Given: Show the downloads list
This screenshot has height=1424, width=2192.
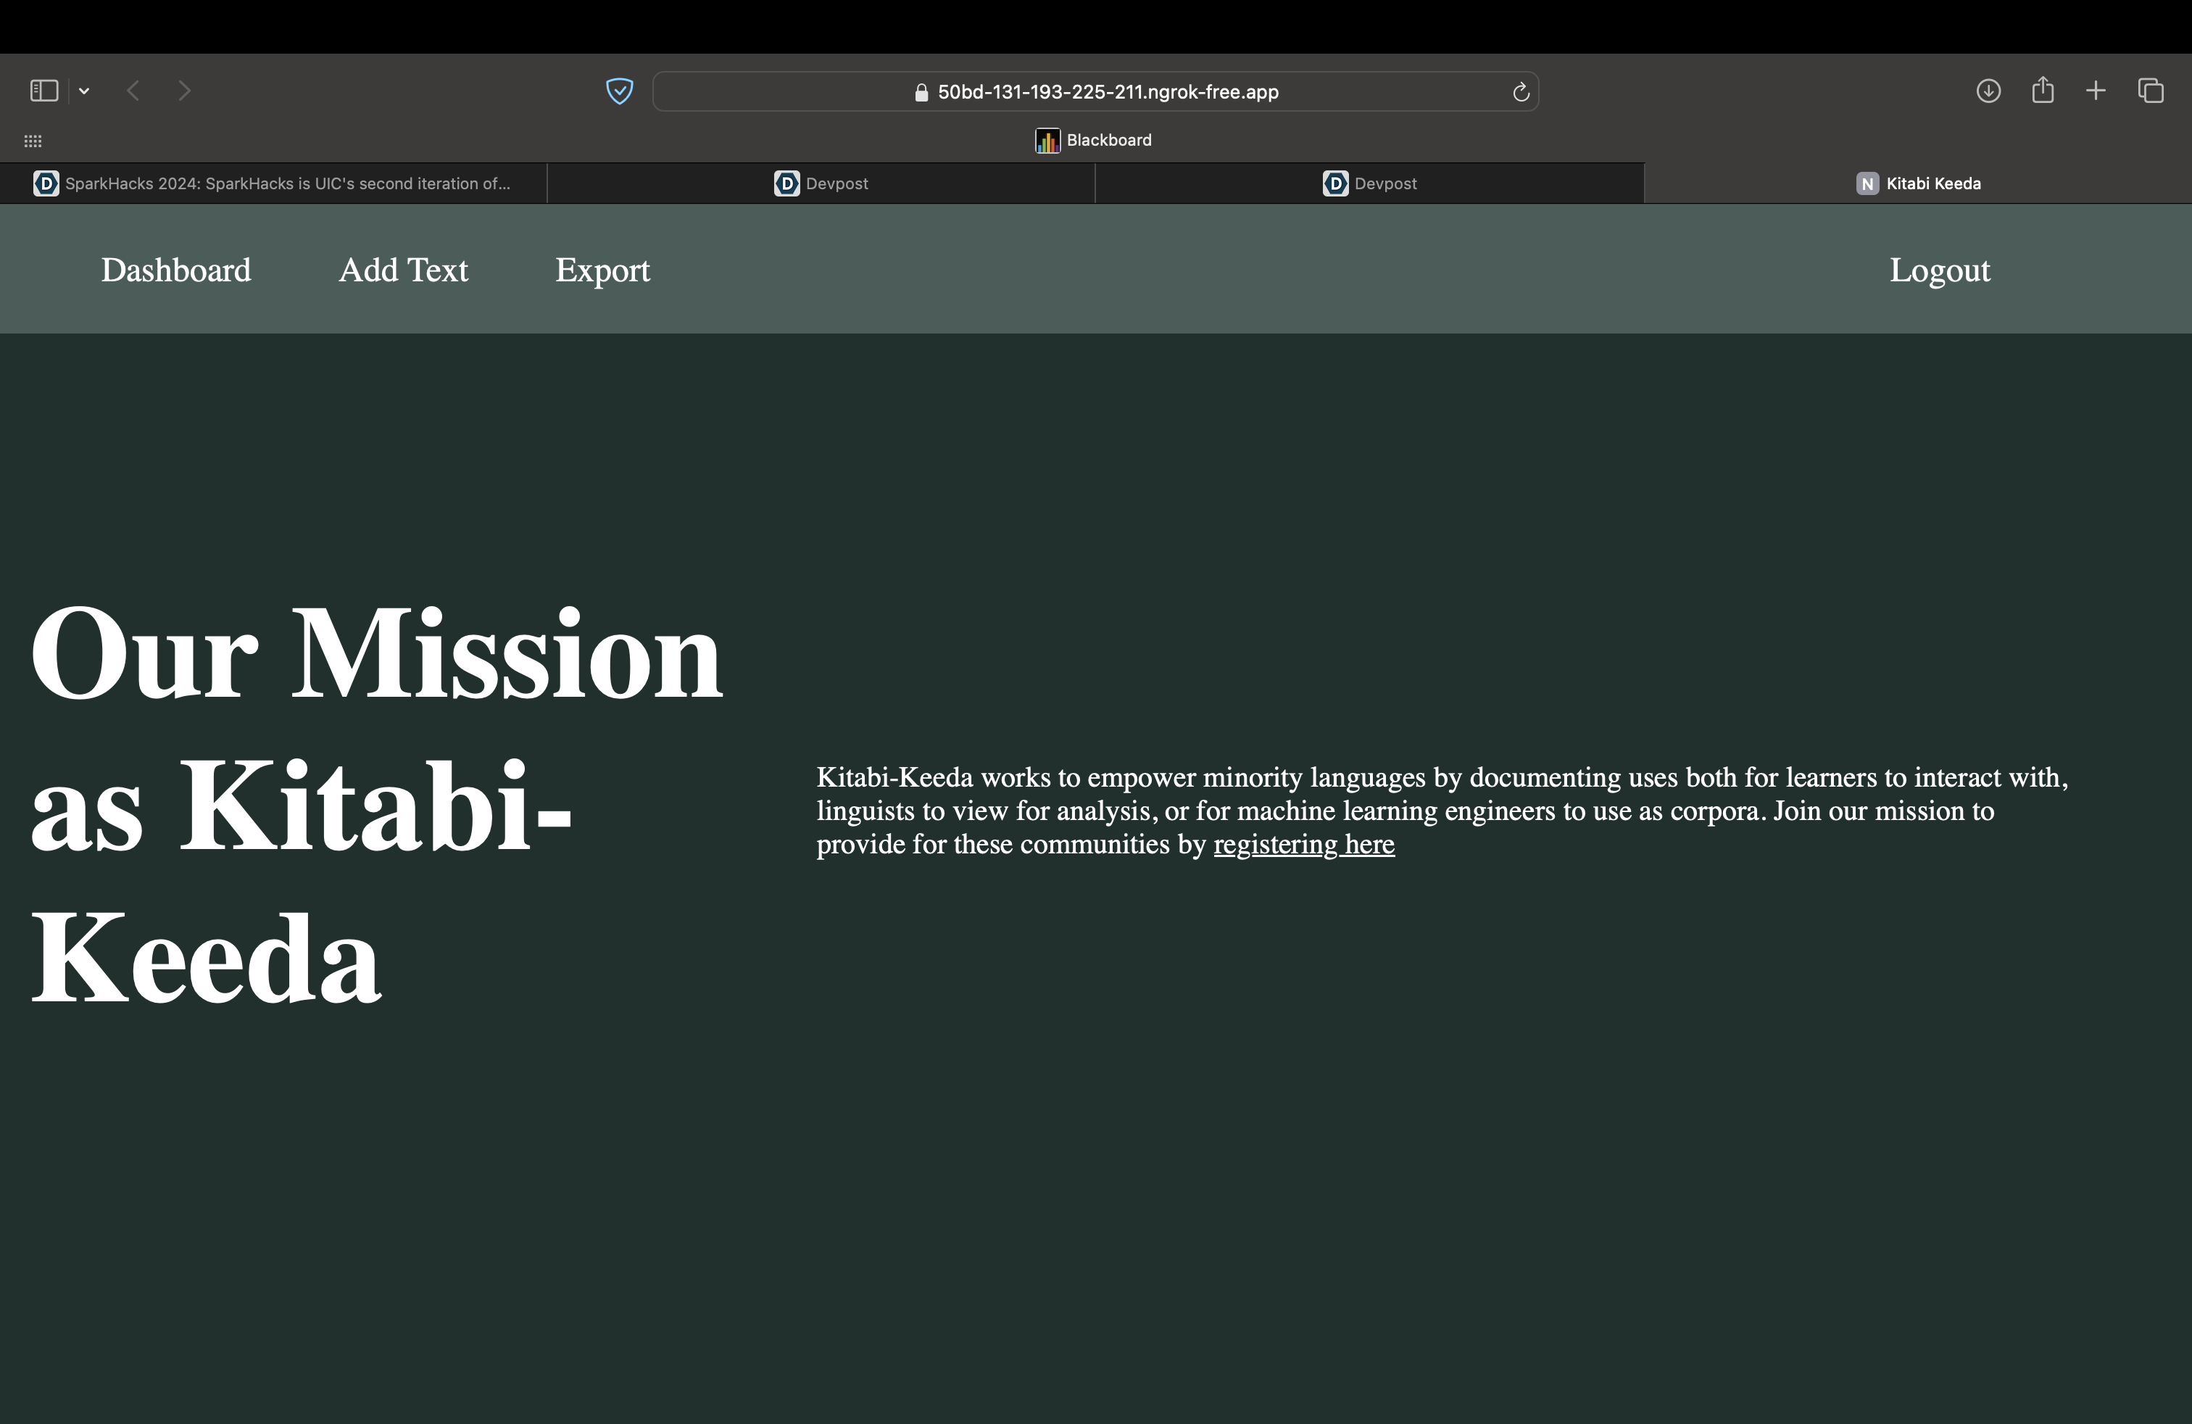Looking at the screenshot, I should [x=1988, y=90].
